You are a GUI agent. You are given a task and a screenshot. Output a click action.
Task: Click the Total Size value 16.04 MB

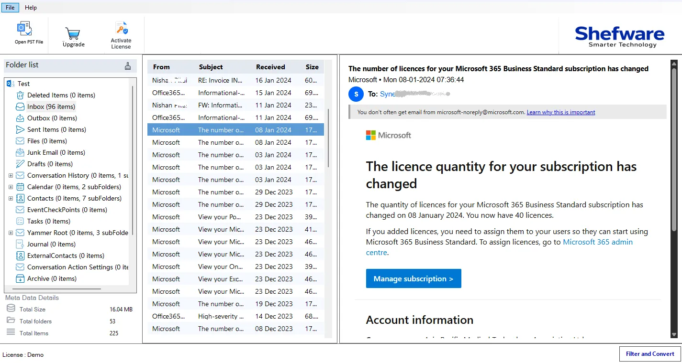click(121, 310)
